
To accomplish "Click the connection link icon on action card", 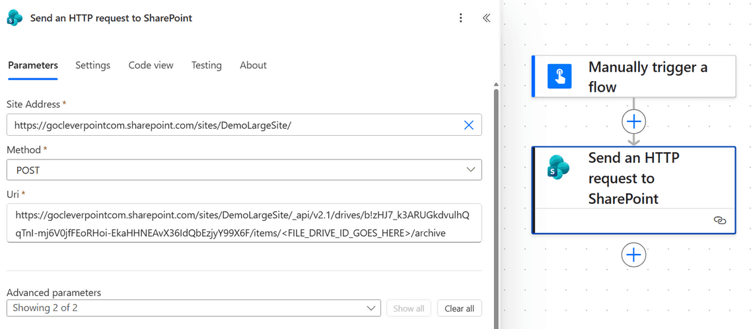I will point(719,221).
